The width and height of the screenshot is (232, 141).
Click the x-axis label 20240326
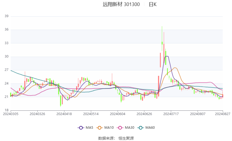click(x=37, y=114)
